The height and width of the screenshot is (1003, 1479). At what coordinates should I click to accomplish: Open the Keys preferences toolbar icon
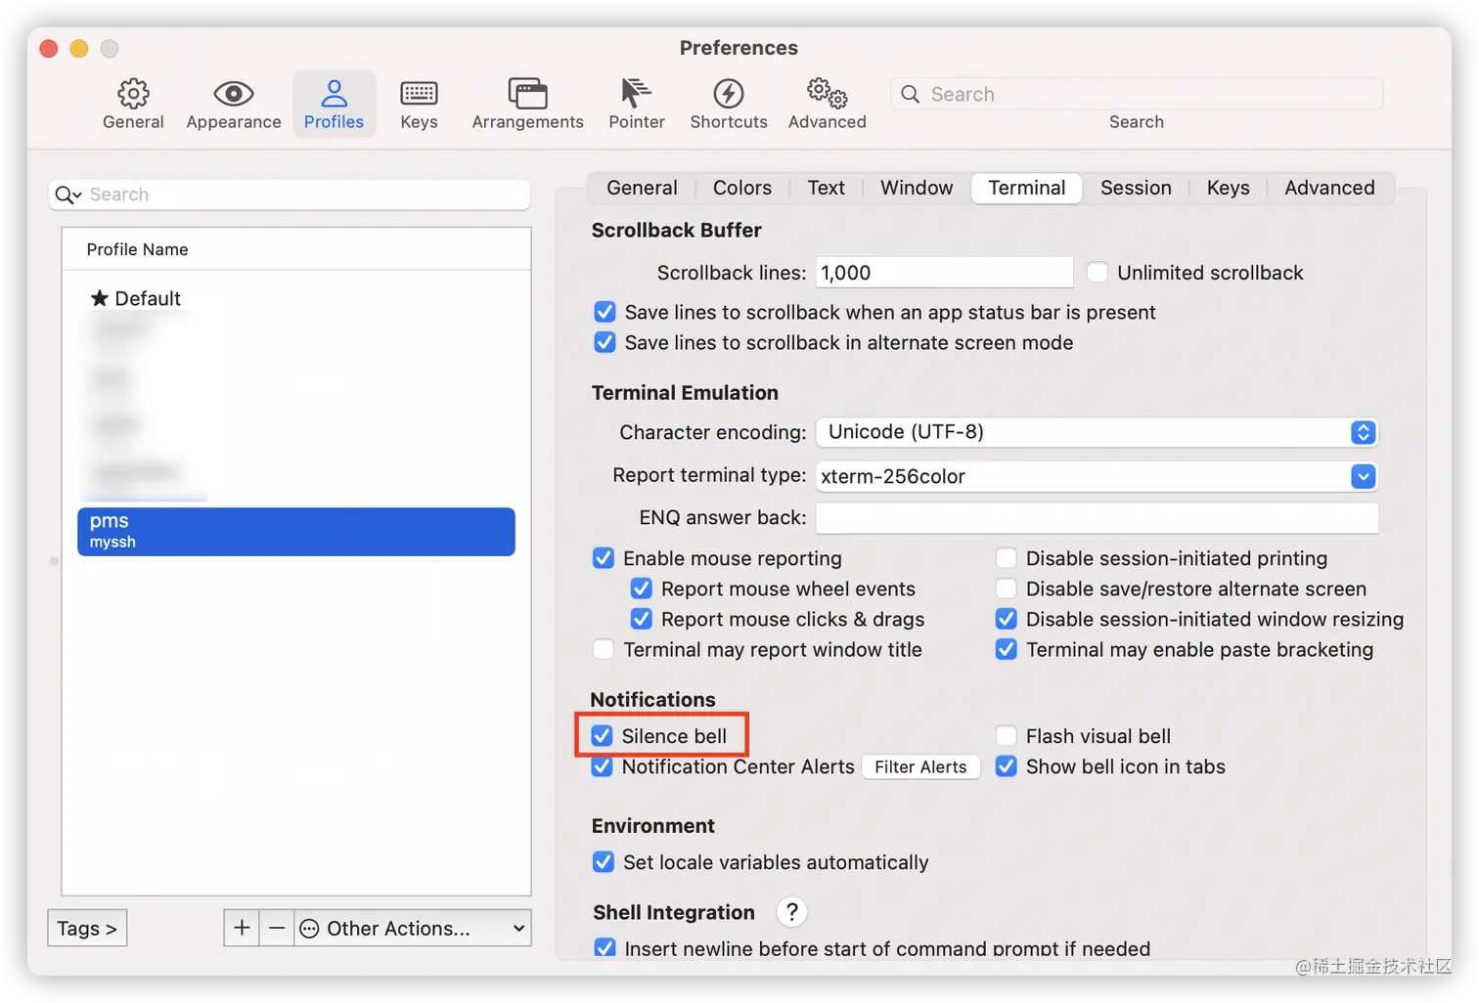coord(419,105)
